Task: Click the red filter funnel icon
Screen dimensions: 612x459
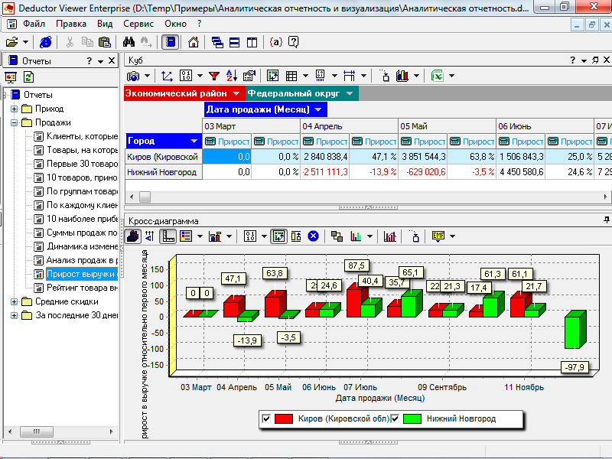Action: pyautogui.click(x=213, y=76)
